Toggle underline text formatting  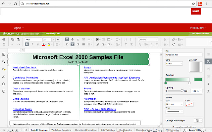tap(38, 44)
